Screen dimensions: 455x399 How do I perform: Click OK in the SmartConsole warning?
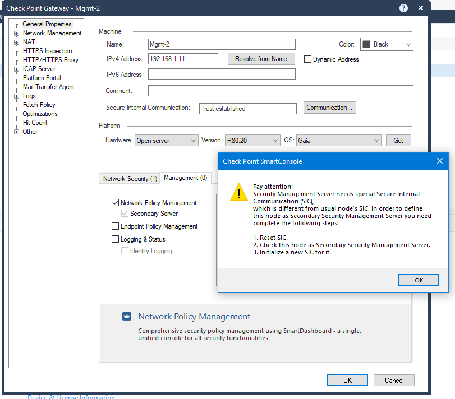coord(419,280)
